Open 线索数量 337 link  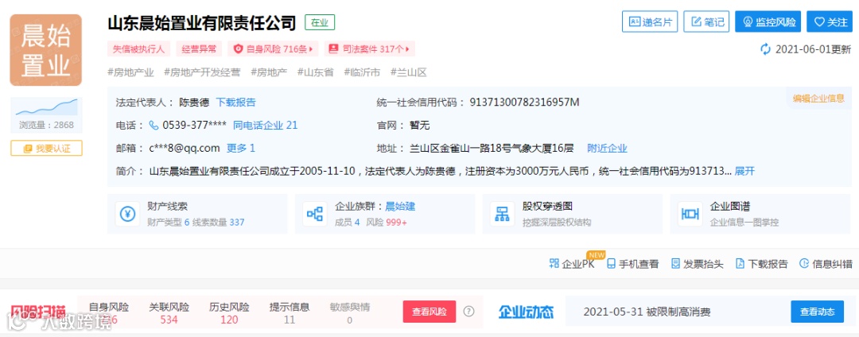(218, 223)
